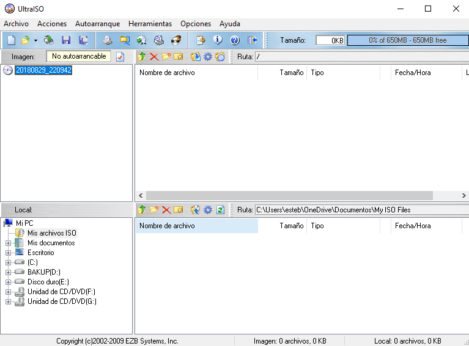Screen dimensions: 469x346
Task: Click green refresh icon in local toolbar
Action: [x=221, y=210]
